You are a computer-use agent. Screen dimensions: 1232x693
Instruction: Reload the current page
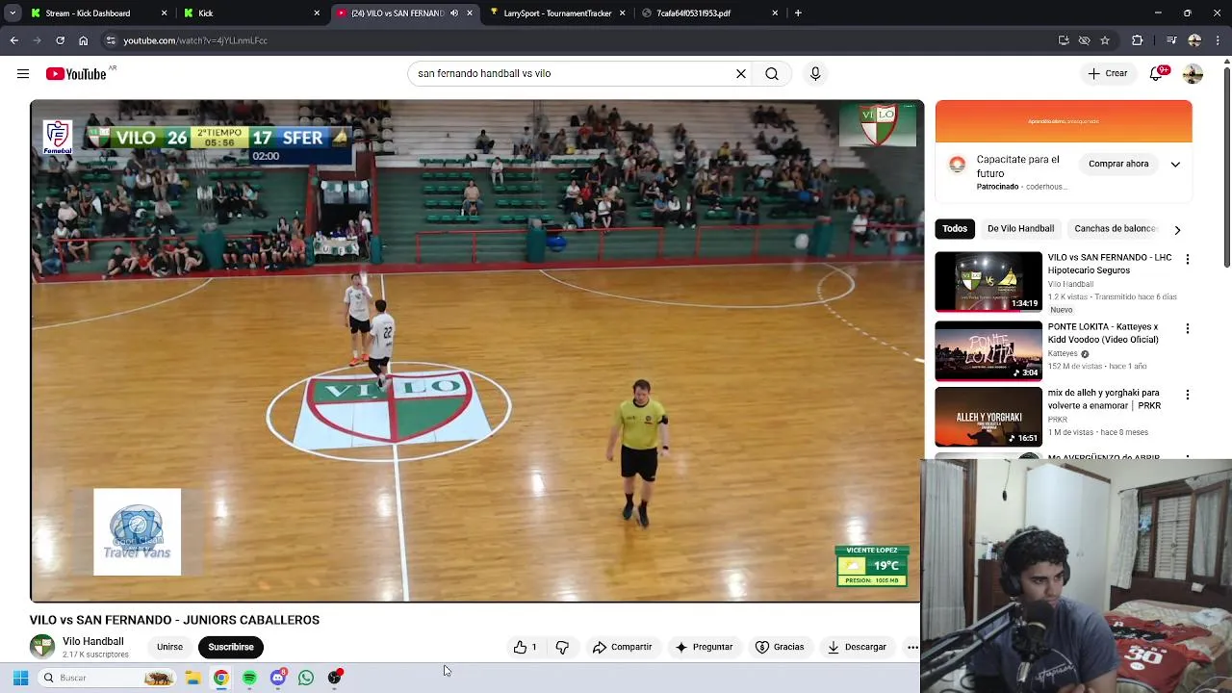coord(60,40)
